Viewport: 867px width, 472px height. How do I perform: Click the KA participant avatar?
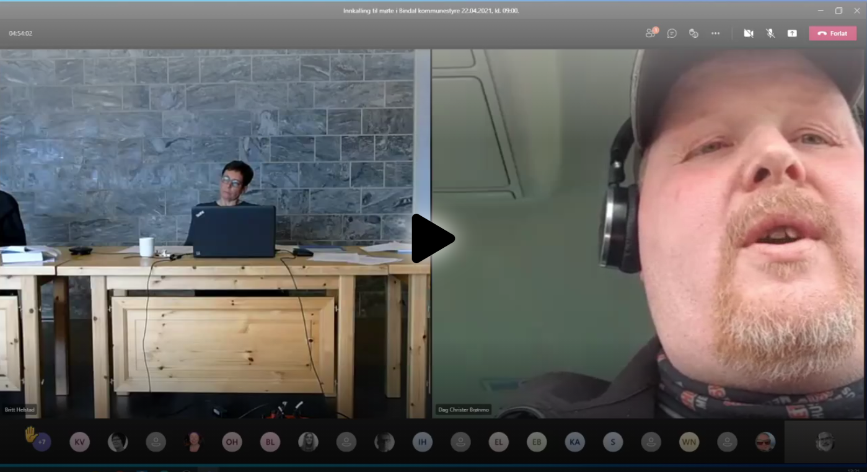point(574,442)
